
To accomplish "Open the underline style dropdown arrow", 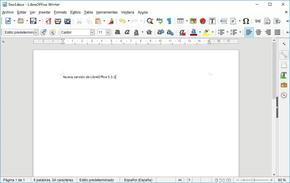I will tap(143, 32).
